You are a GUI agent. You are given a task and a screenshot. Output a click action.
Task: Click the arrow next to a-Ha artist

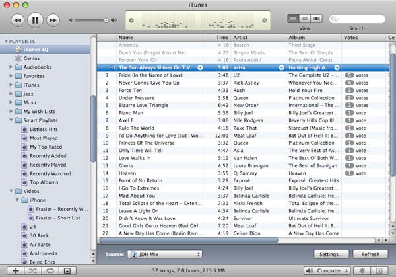point(281,67)
